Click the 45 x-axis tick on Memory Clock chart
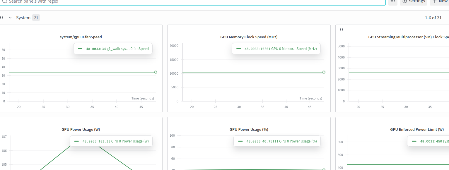The height and width of the screenshot is (170, 449). (x=310, y=107)
